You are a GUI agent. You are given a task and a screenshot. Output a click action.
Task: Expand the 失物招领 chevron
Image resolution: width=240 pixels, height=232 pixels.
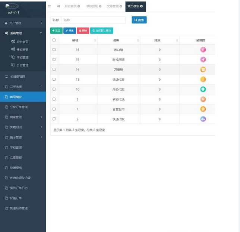41,127
